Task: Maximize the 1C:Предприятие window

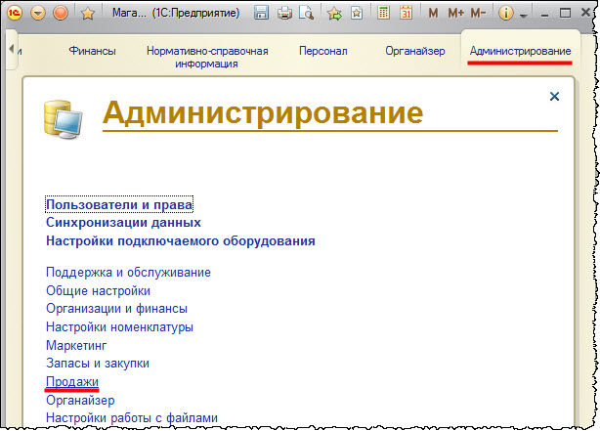Action: (565, 13)
